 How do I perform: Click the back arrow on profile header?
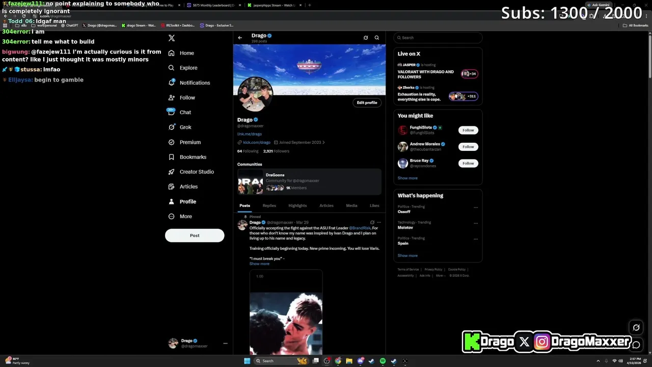[x=240, y=38]
